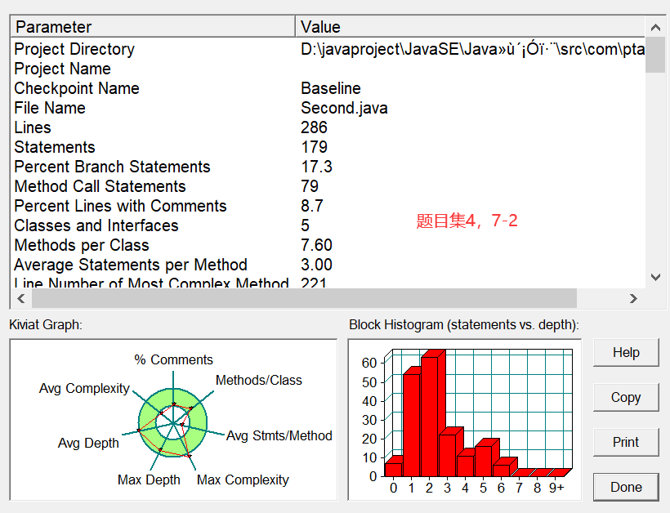Click the Help button
Viewport: 670px width, 513px height.
(626, 352)
